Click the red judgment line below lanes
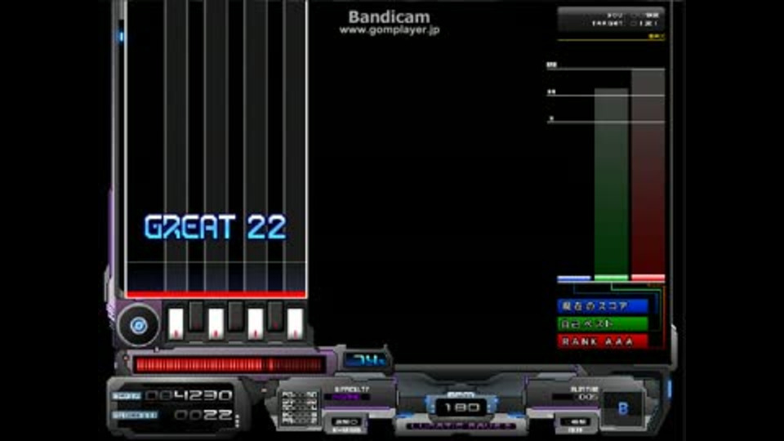The width and height of the screenshot is (784, 441). (x=216, y=295)
